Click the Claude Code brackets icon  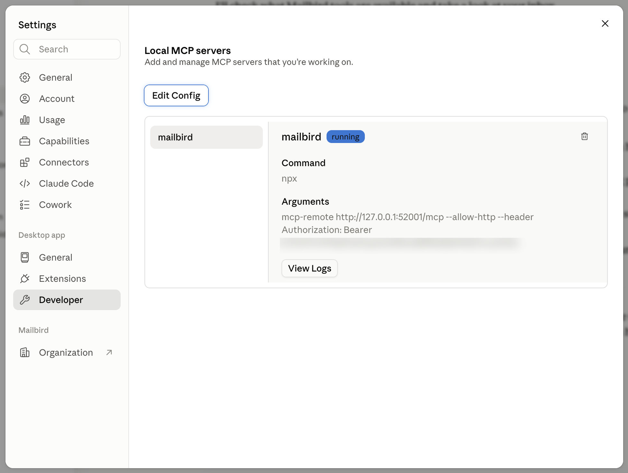(x=25, y=183)
